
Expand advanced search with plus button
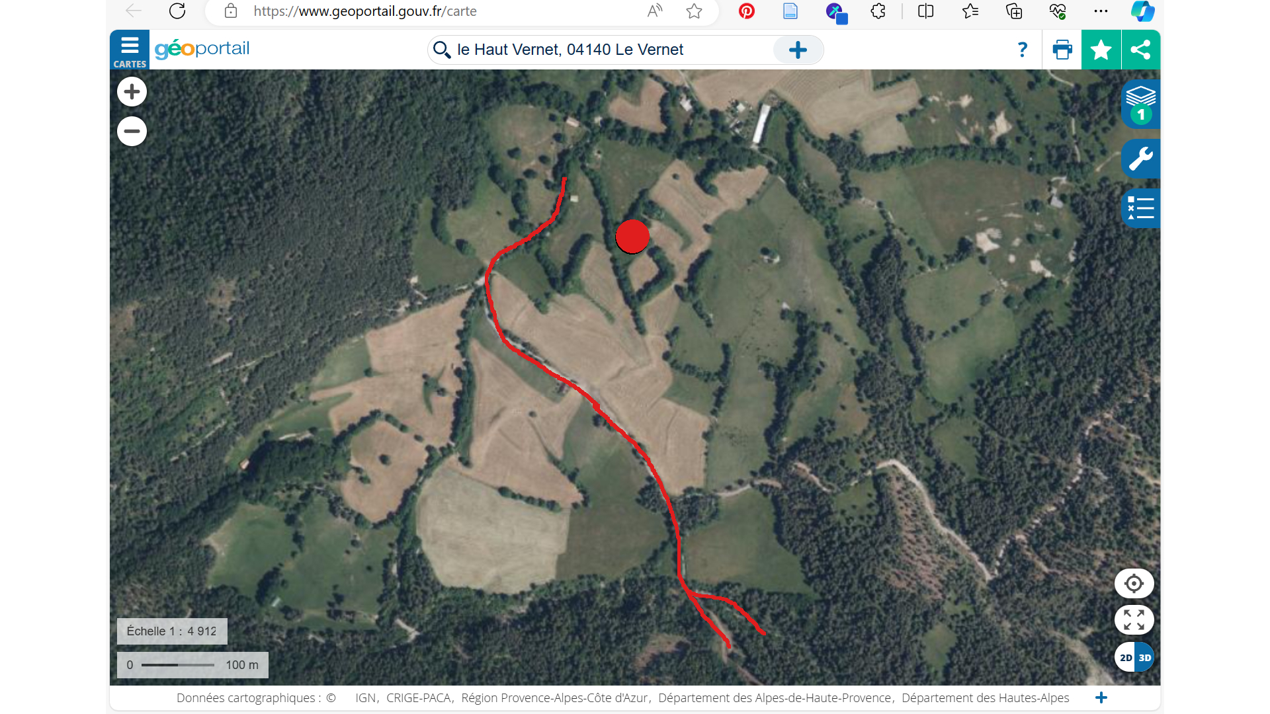pyautogui.click(x=798, y=50)
